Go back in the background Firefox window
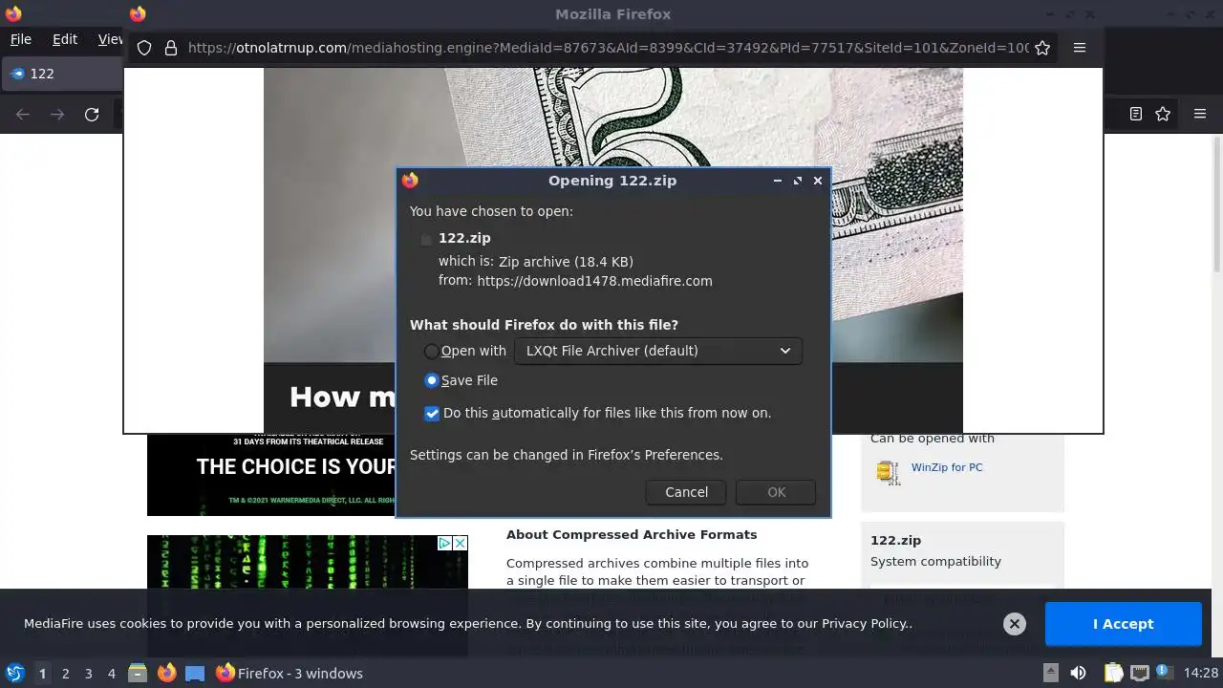The height and width of the screenshot is (688, 1223). (23, 114)
